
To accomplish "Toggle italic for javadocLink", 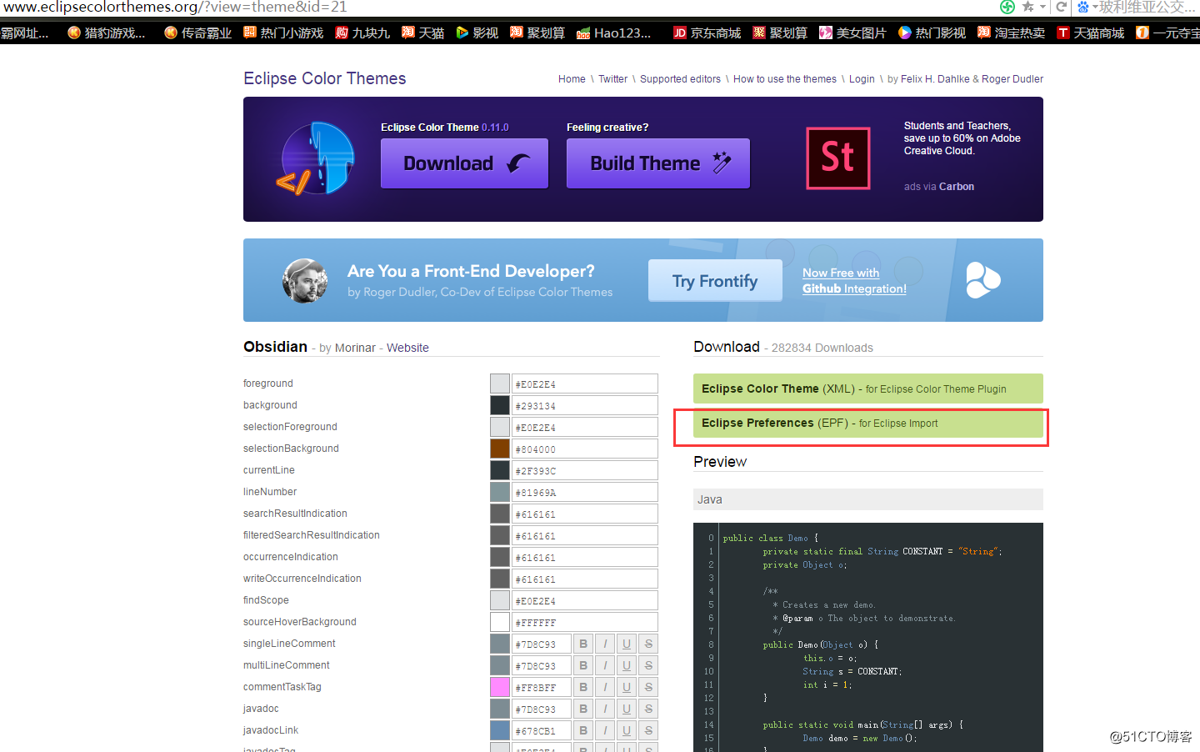I will point(605,730).
